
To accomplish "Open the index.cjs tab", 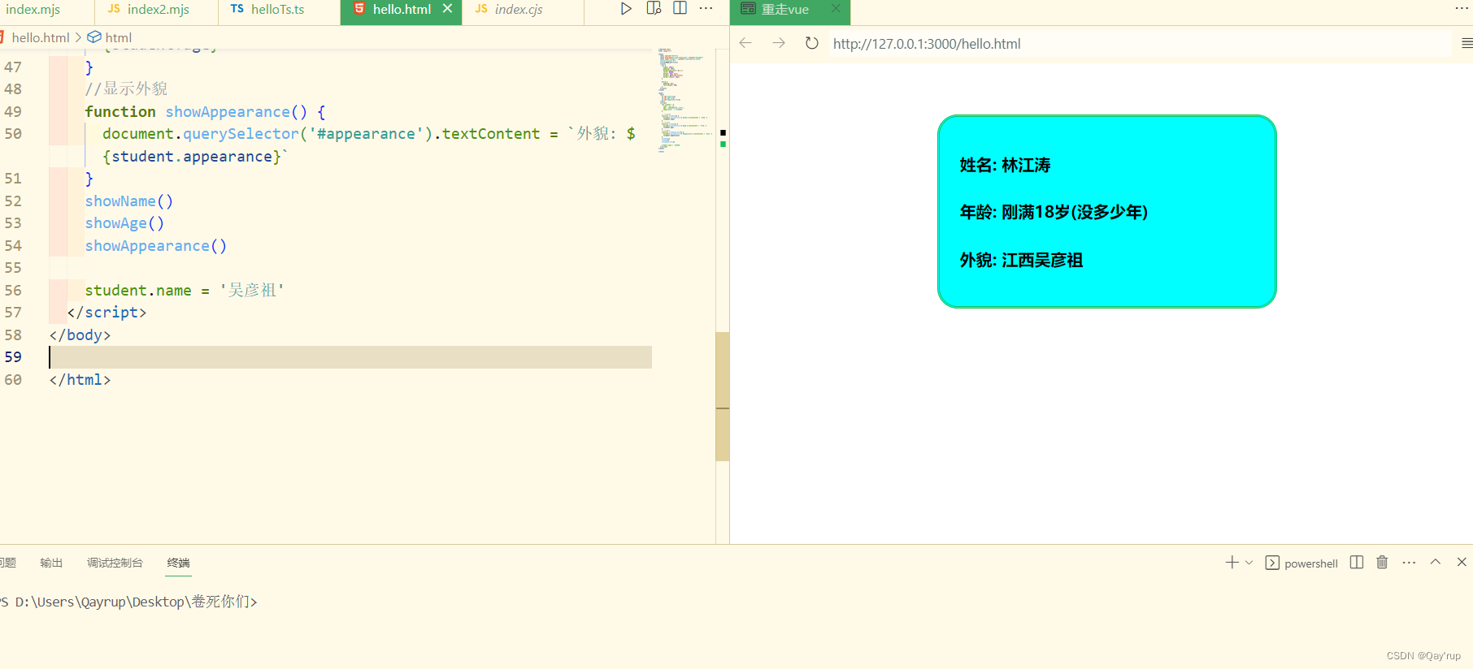I will pos(519,10).
